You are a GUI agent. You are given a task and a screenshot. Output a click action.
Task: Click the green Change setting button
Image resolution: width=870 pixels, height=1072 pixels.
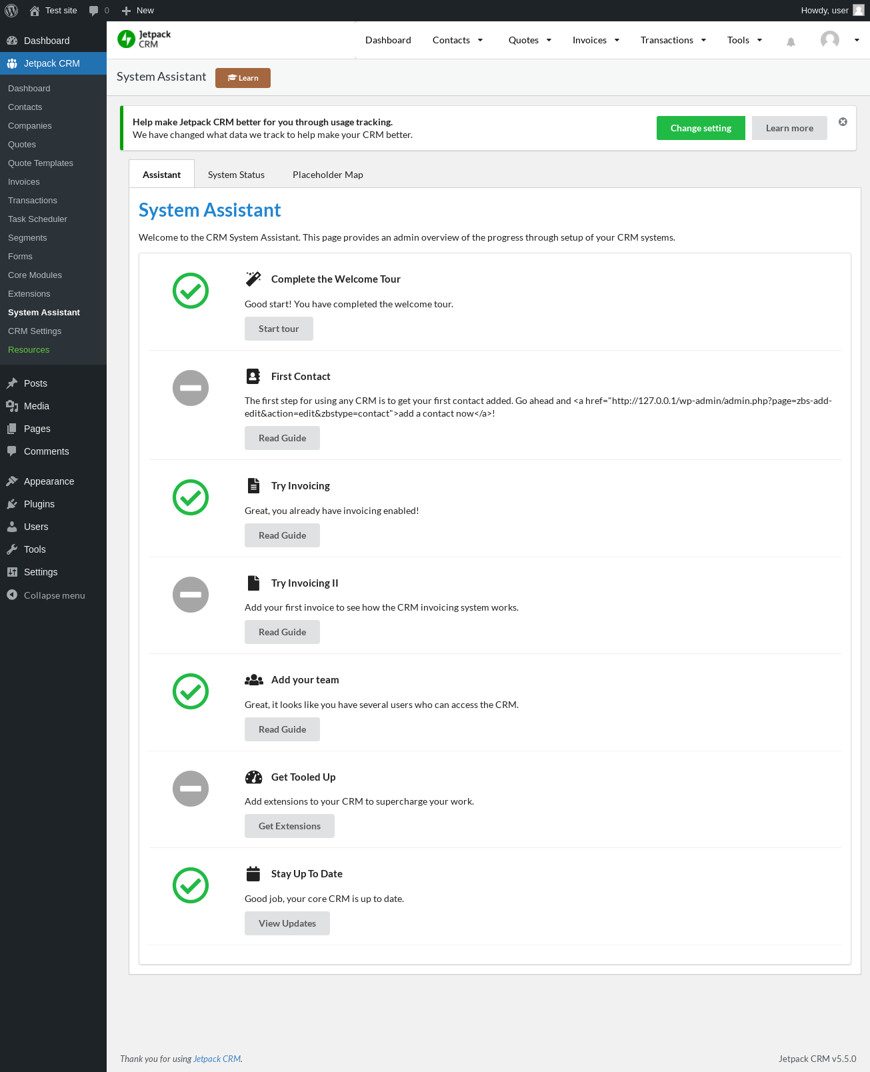click(x=701, y=128)
